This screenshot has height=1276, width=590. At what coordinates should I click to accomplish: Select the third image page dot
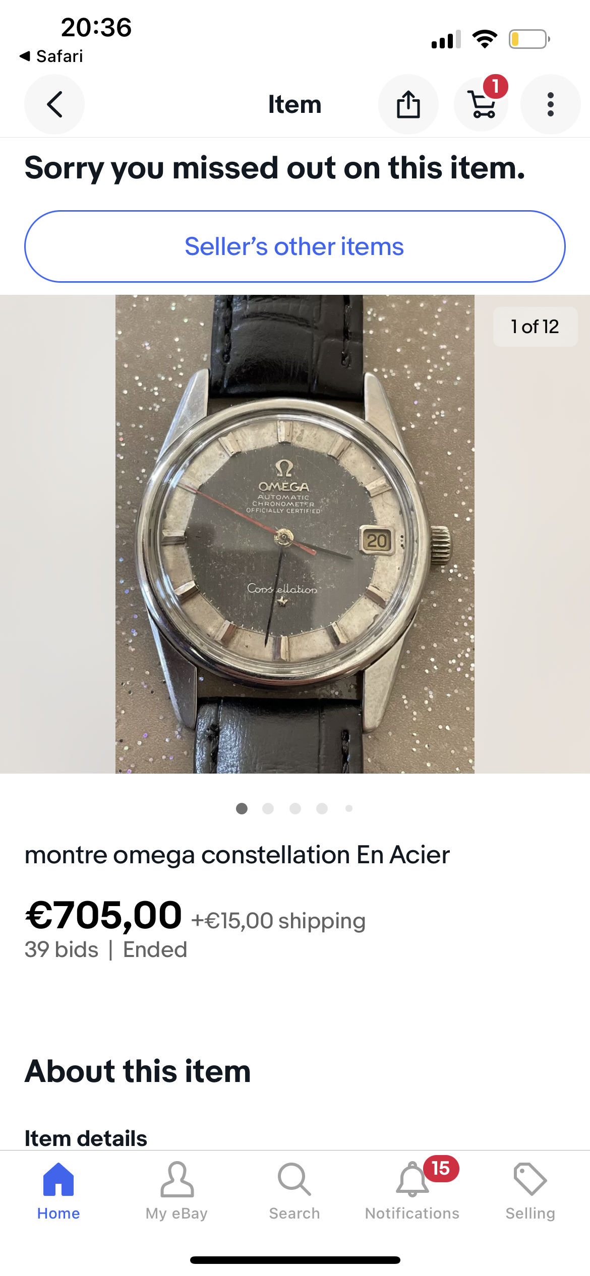tap(295, 808)
